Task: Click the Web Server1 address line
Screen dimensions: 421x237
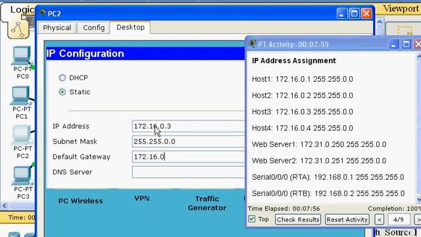Action: pos(319,144)
